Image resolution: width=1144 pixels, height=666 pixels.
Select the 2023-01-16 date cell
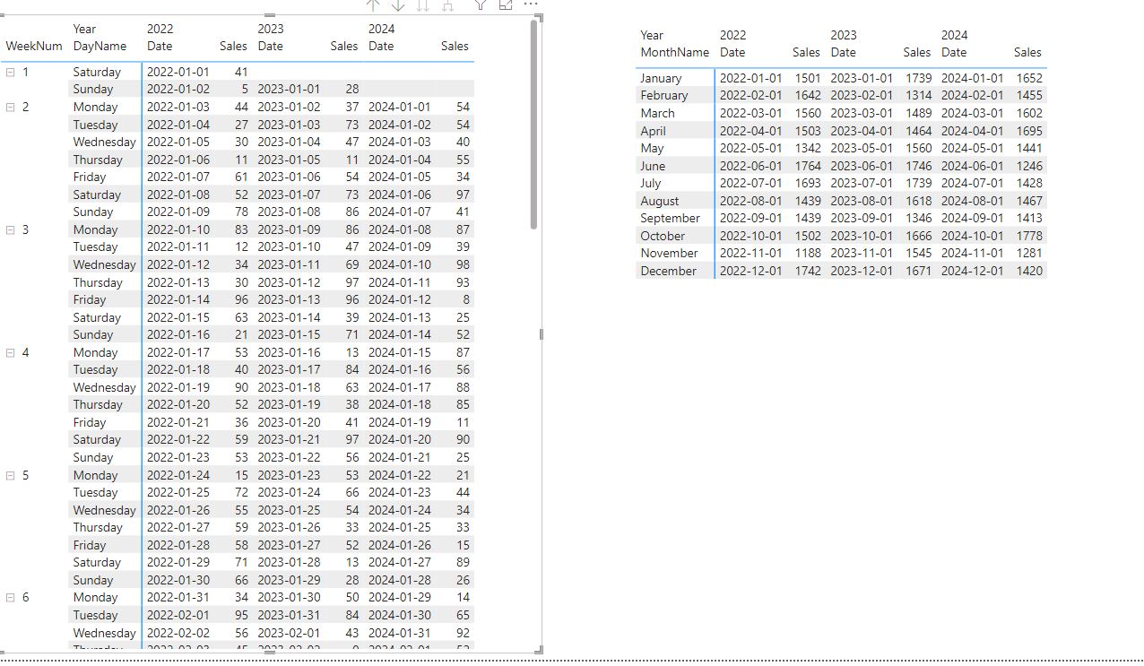[289, 352]
